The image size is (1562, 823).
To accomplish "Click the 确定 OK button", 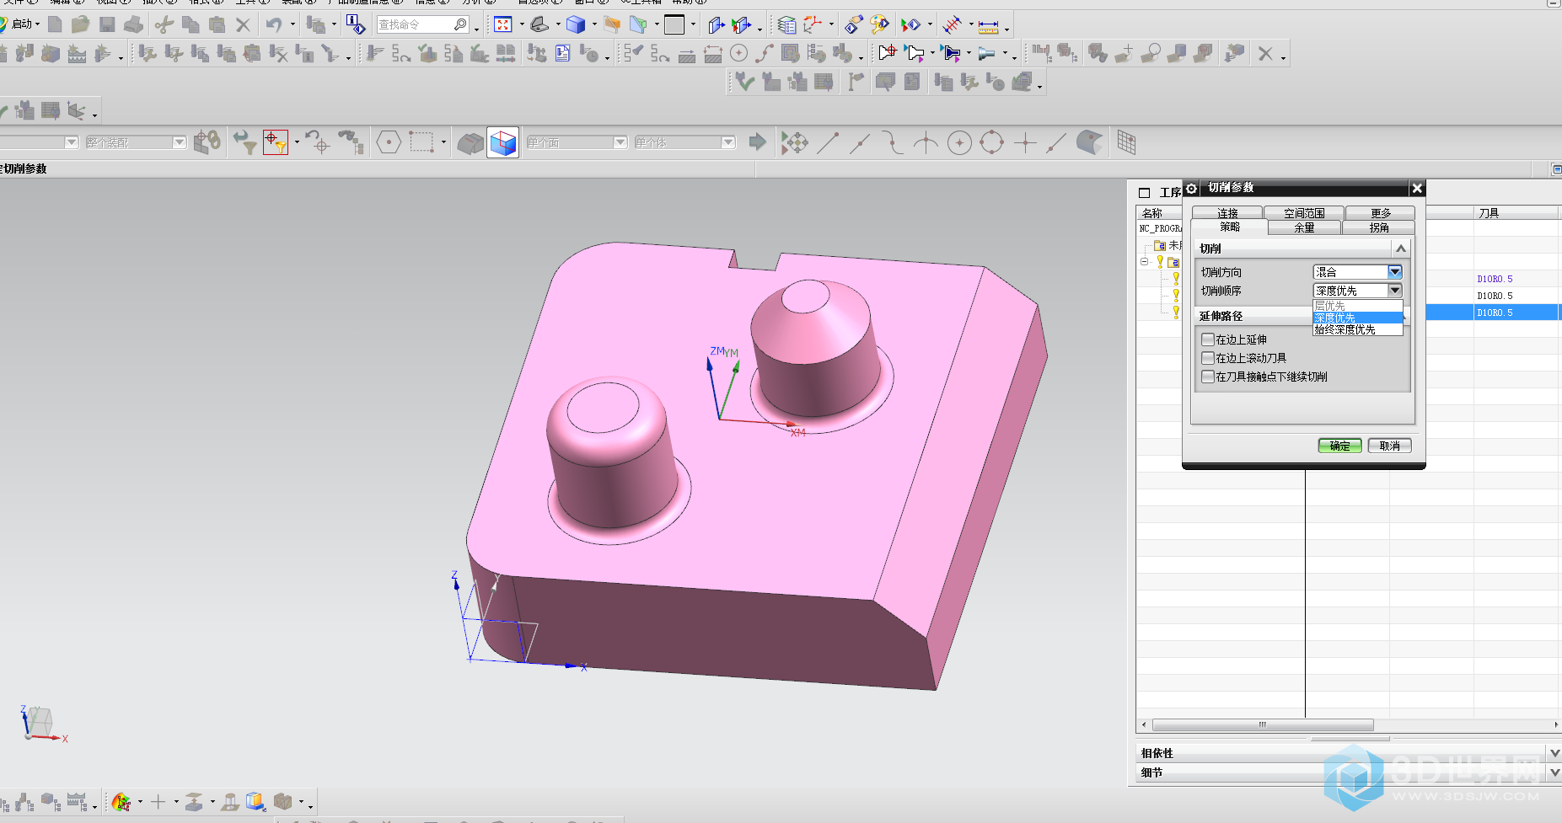I will point(1340,446).
